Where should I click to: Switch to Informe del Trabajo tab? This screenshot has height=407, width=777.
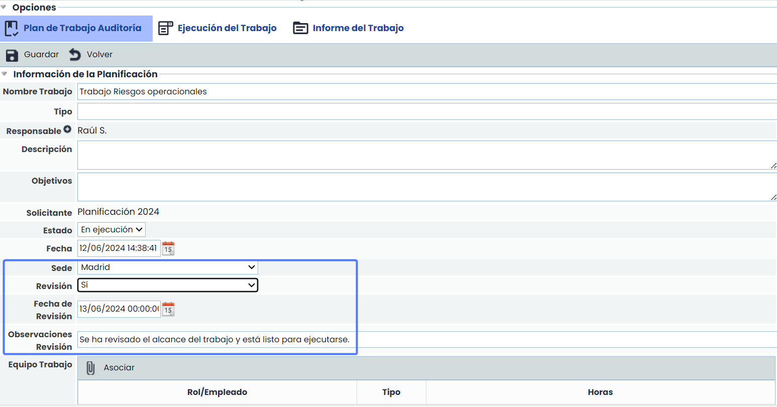[358, 28]
